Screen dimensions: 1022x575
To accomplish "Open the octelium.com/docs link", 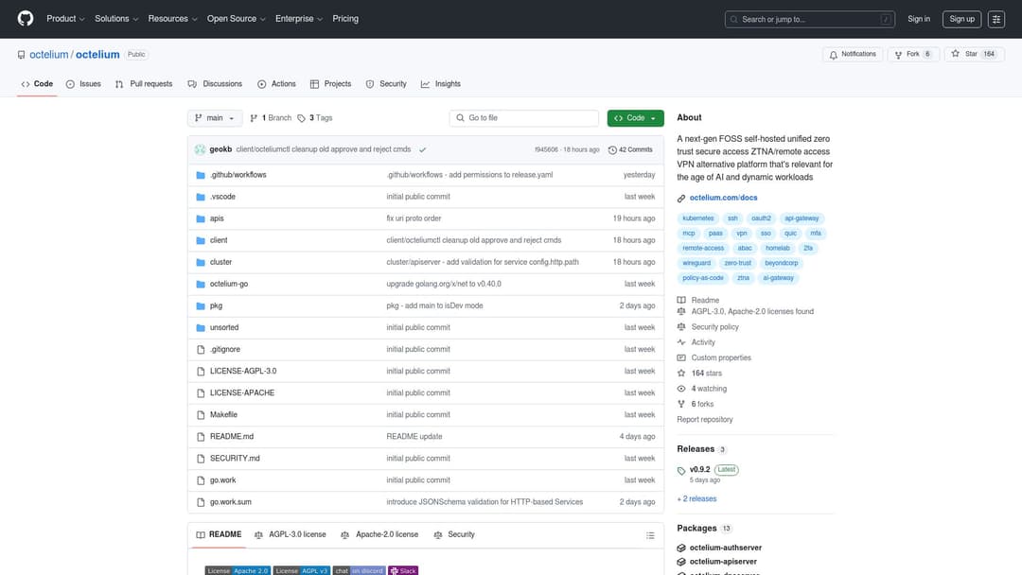I will 724,198.
